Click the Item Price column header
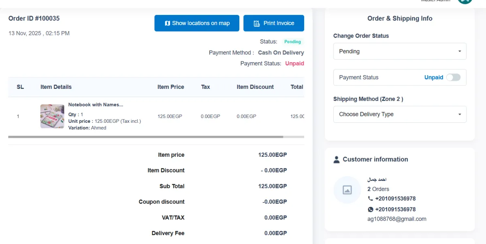The width and height of the screenshot is (486, 244). pyautogui.click(x=171, y=87)
